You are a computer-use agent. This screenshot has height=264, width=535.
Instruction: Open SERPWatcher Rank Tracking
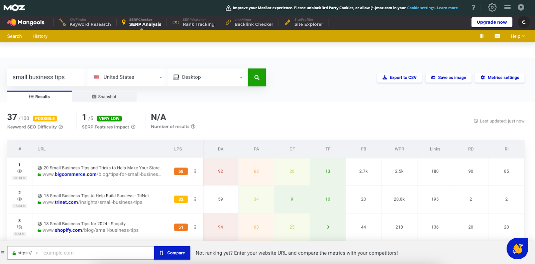pyautogui.click(x=194, y=22)
